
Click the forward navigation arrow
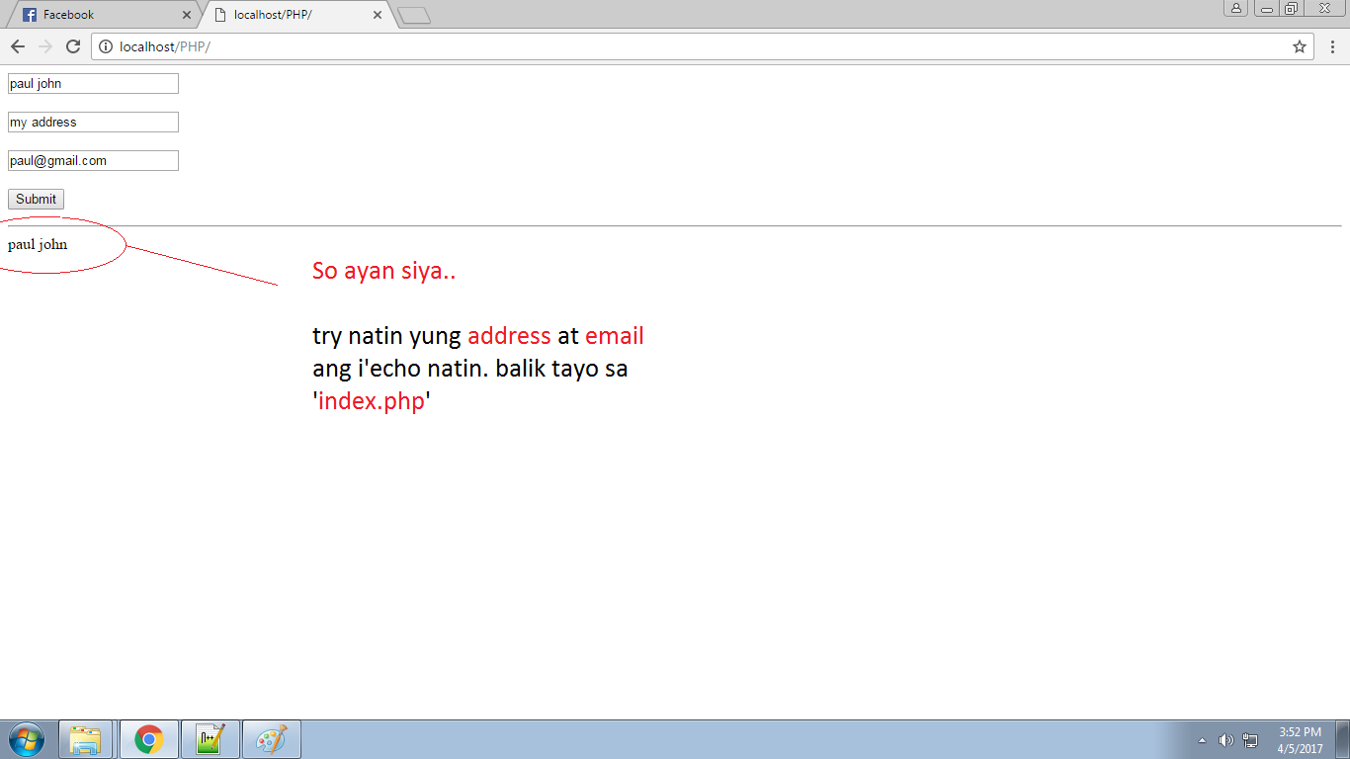pos(44,45)
